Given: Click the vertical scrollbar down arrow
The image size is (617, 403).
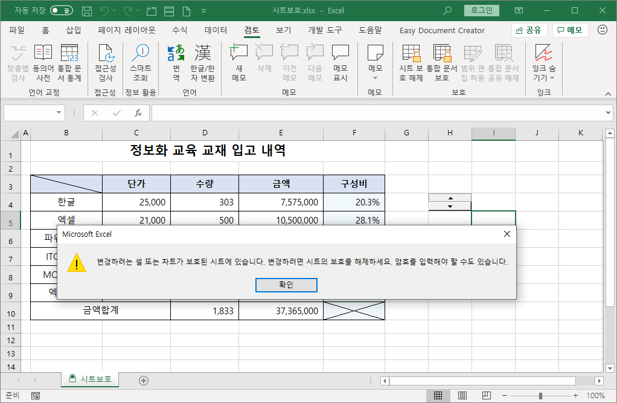Looking at the screenshot, I should click(x=610, y=369).
